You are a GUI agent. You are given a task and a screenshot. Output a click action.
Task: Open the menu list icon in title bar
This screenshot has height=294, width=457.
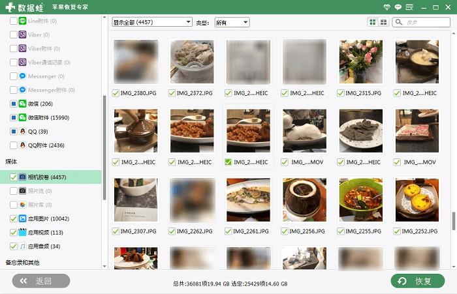[409, 7]
